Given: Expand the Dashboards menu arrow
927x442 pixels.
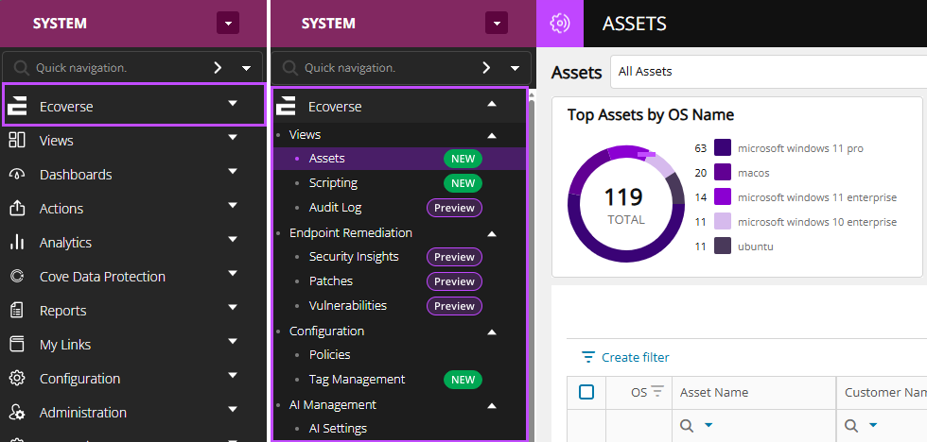Looking at the screenshot, I should [233, 171].
